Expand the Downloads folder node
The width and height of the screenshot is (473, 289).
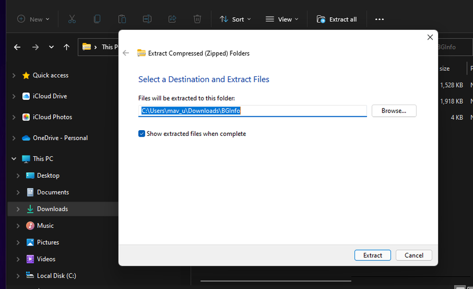(18, 209)
